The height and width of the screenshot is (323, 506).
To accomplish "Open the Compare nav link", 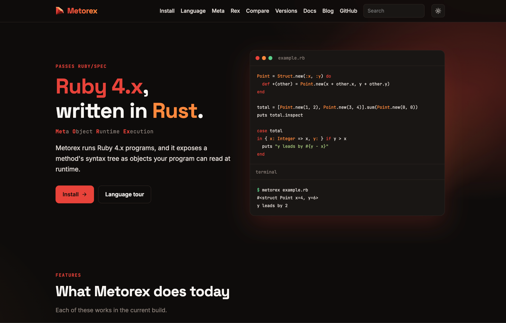I will pos(258,11).
